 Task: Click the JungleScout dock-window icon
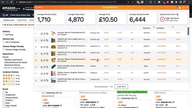pos(180,7)
